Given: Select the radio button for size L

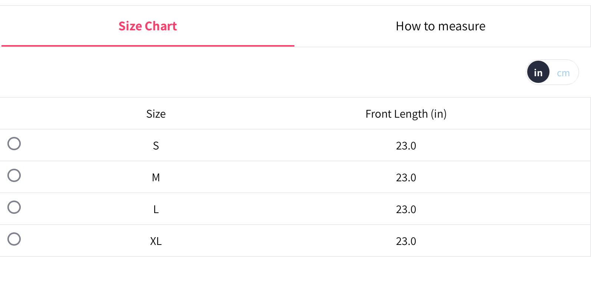Looking at the screenshot, I should click(14, 207).
